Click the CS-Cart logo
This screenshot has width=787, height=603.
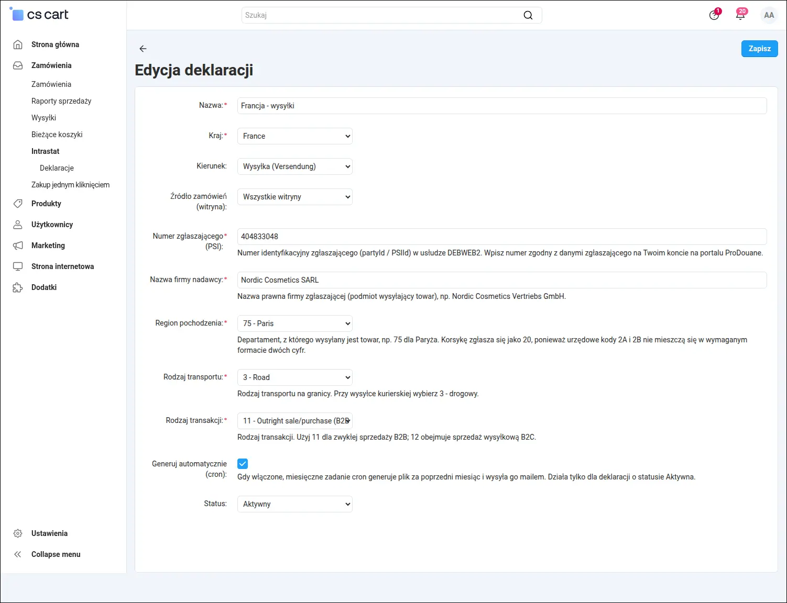pyautogui.click(x=39, y=15)
